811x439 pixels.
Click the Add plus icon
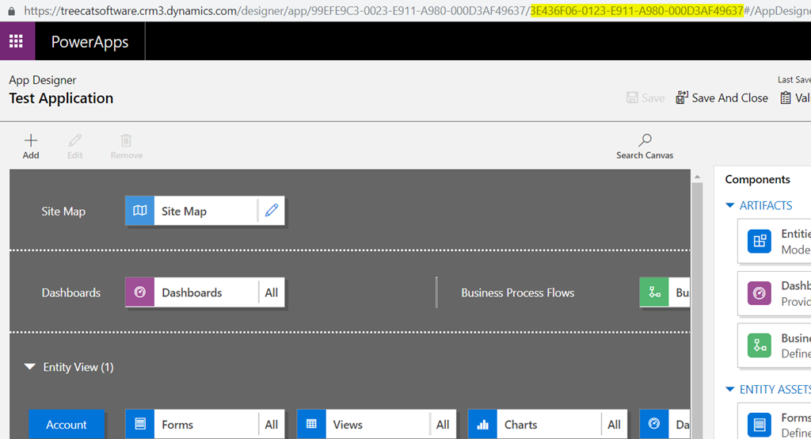point(31,140)
